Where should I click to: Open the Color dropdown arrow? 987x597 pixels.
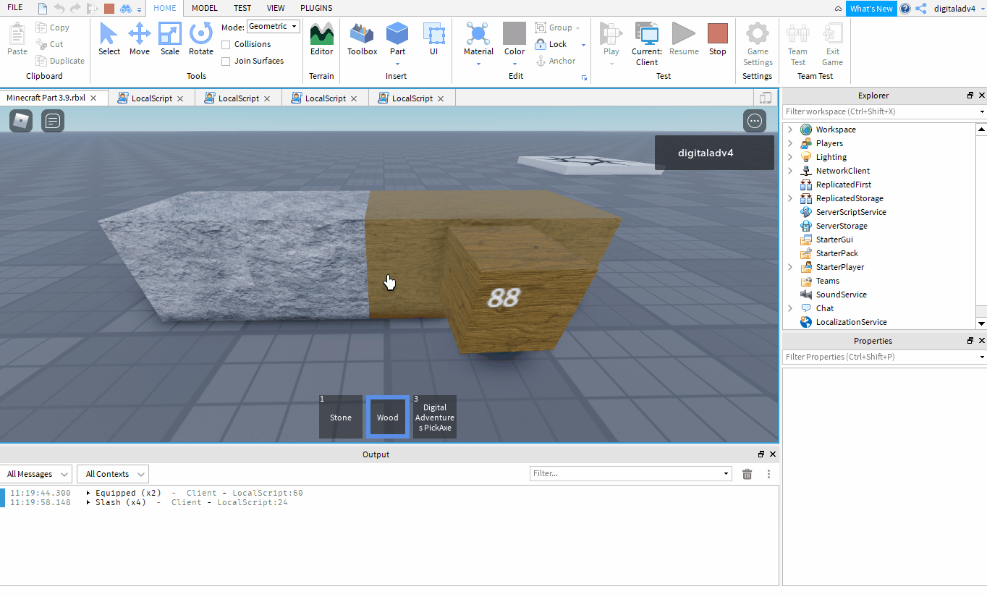pyautogui.click(x=514, y=64)
